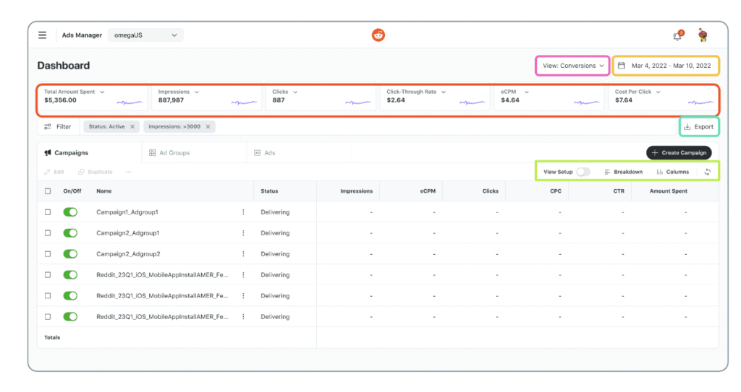Open the notifications bell
The image size is (741, 392).
click(x=677, y=35)
